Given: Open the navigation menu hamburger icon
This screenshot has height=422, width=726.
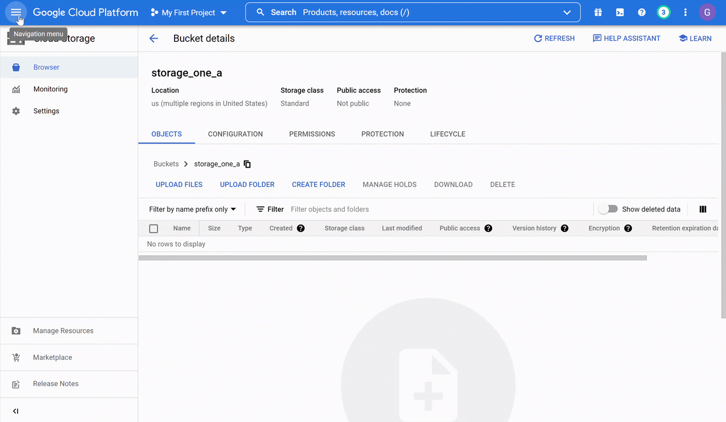Looking at the screenshot, I should point(16,12).
